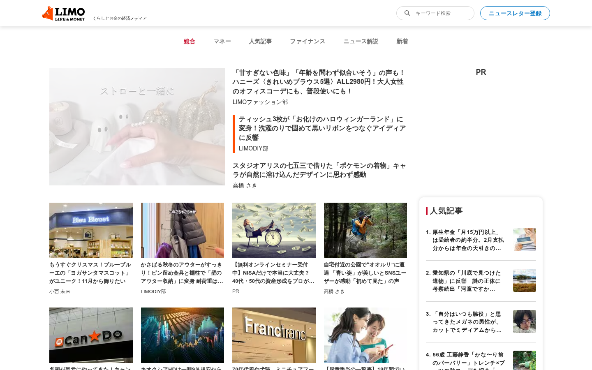The image size is (592, 370).
Task: Open the オオルリ park encounter article title
Action: click(365, 273)
